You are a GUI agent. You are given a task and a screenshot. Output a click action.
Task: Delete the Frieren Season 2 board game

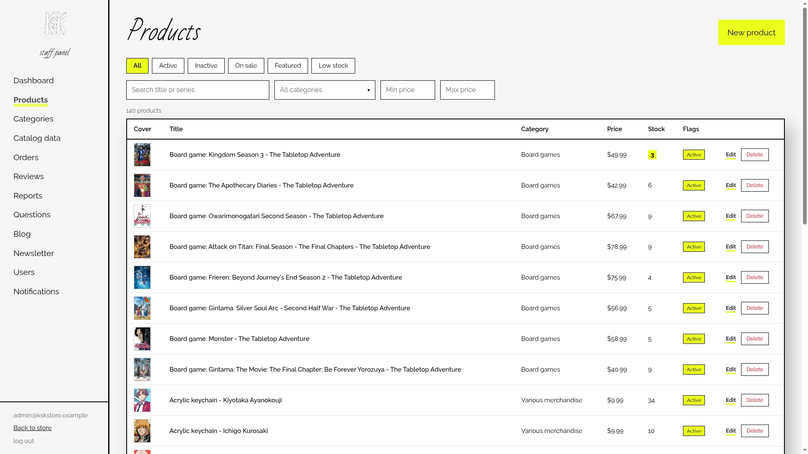pos(755,277)
